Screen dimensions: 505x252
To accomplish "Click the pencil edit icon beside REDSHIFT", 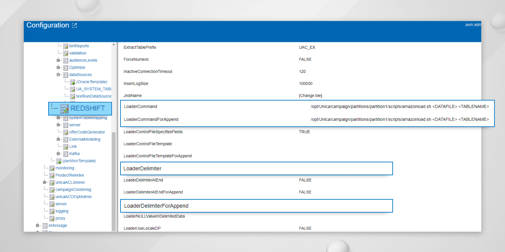I will pyautogui.click(x=64, y=108).
